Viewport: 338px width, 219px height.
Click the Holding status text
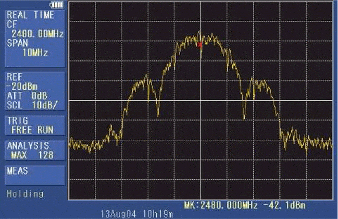click(25, 193)
